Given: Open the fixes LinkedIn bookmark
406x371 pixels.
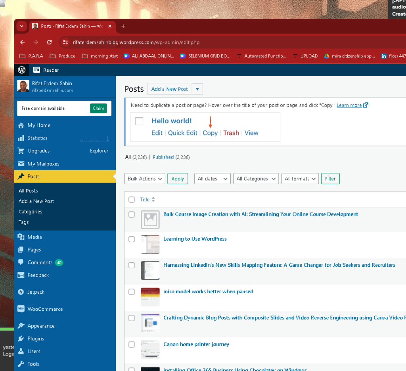Looking at the screenshot, I should (393, 56).
